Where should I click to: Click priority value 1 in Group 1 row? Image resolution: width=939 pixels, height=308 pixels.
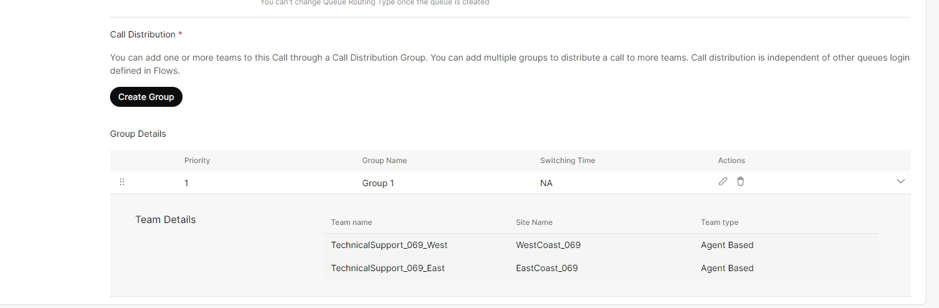point(186,183)
